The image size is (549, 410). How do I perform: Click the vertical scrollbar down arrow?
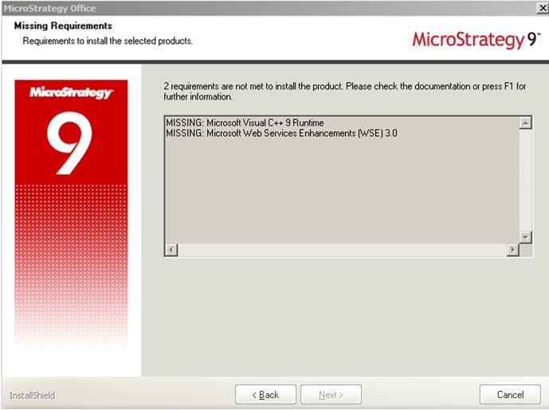click(525, 237)
